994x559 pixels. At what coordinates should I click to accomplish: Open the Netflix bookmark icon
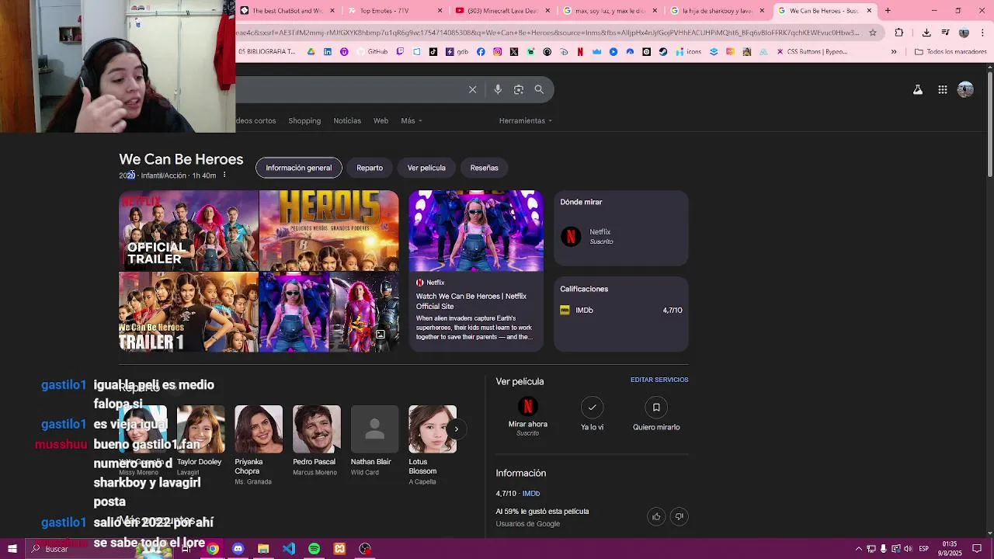[580, 52]
